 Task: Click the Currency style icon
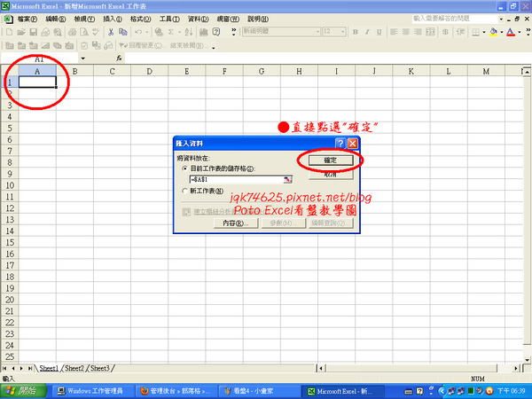point(445,32)
